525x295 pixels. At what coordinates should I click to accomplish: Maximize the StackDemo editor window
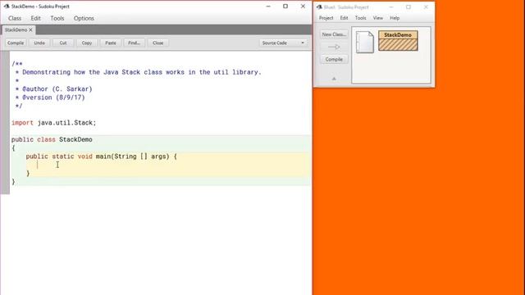click(x=285, y=7)
